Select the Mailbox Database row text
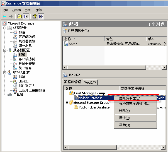This screenshot has height=152, width=168. tap(91, 98)
